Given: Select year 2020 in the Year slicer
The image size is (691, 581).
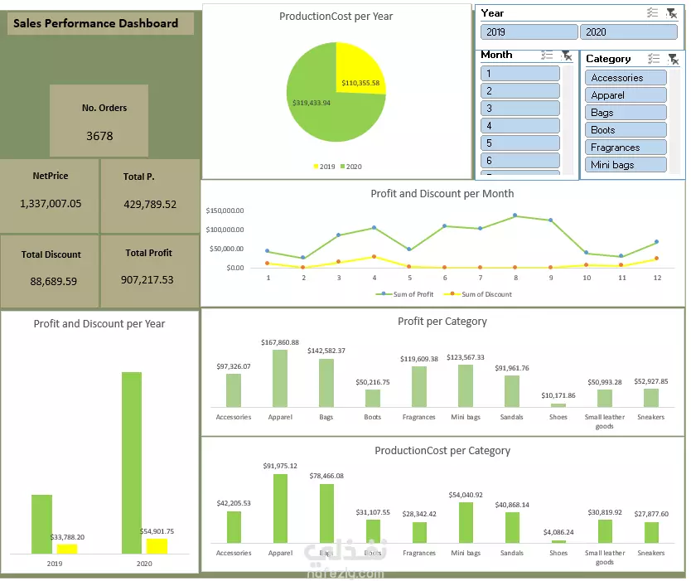Looking at the screenshot, I should [629, 32].
